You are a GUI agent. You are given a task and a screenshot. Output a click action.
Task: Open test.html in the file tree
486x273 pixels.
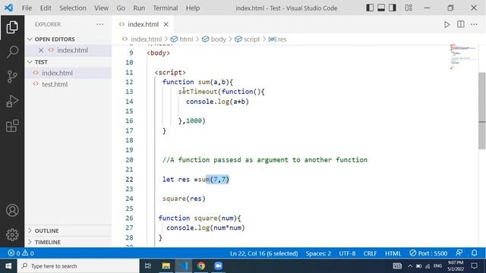pyautogui.click(x=55, y=84)
